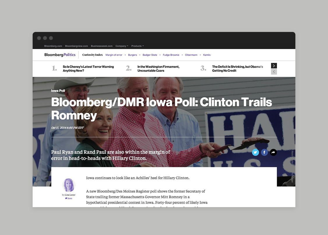Open the Bloombergview.com top link

click(x=76, y=46)
